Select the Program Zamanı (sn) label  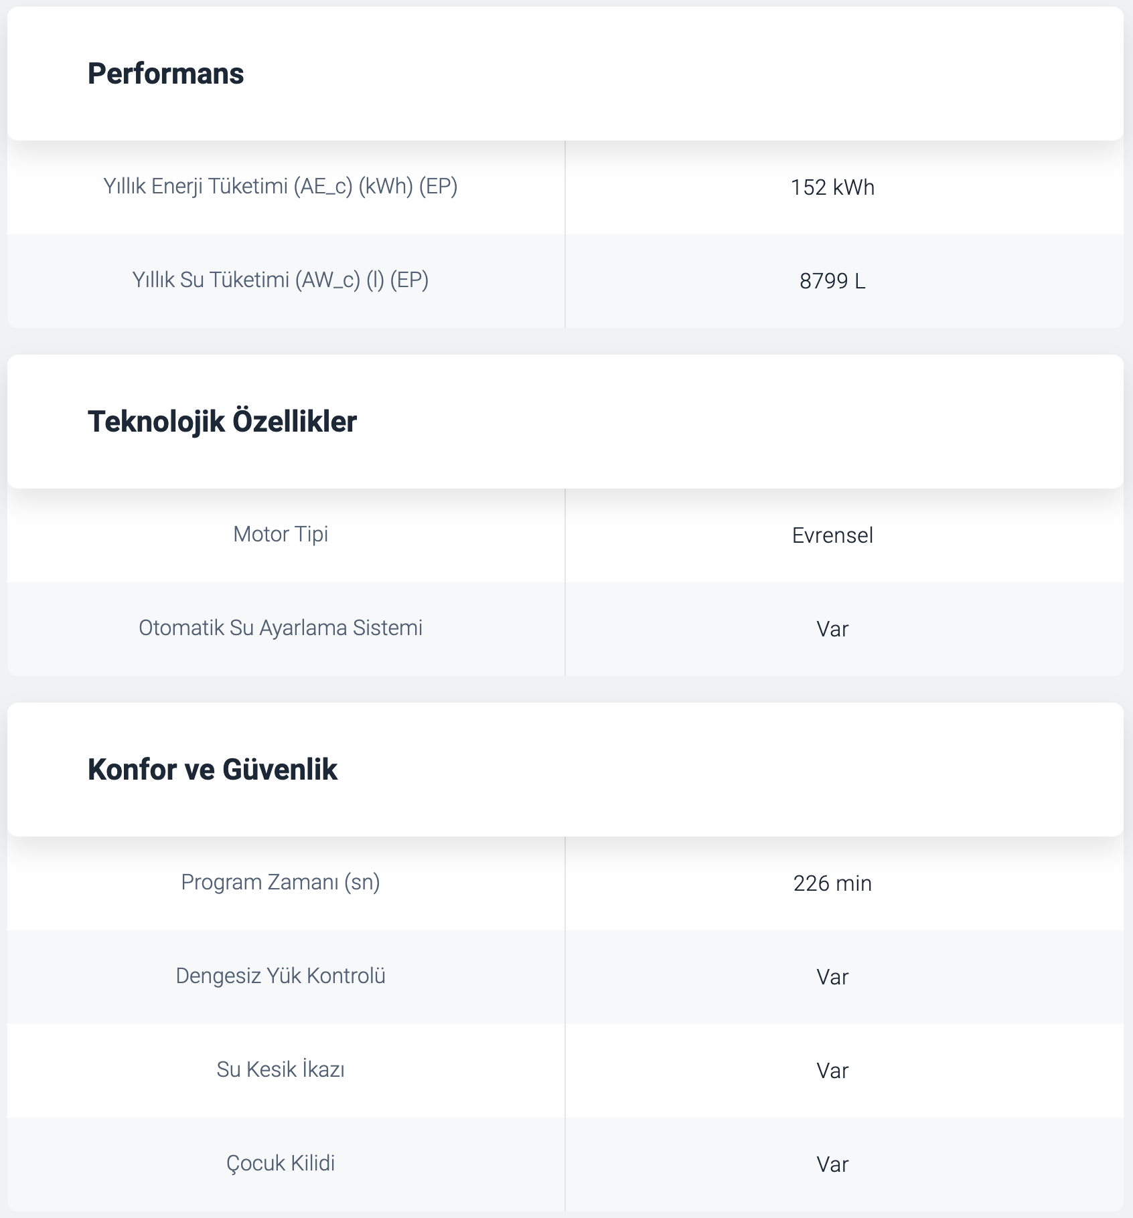click(x=281, y=882)
